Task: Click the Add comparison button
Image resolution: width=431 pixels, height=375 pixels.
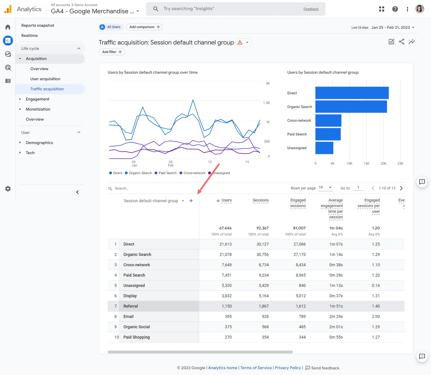Action: (144, 27)
